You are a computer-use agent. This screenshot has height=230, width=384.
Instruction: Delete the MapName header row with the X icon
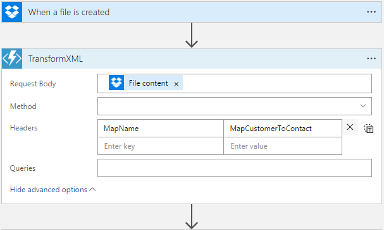tap(350, 127)
